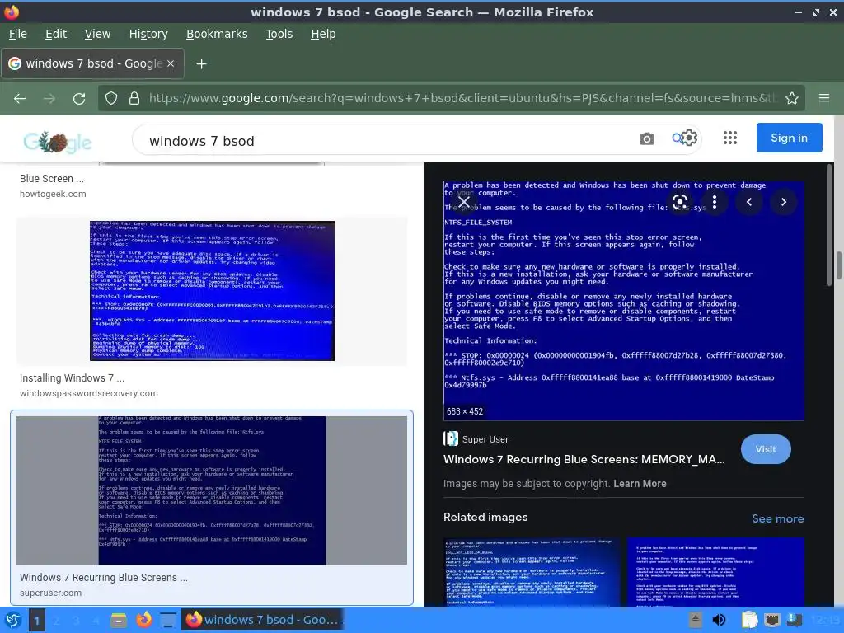Image resolution: width=844 pixels, height=633 pixels.
Task: Switch to virtual desktop 1
Action: 36,621
